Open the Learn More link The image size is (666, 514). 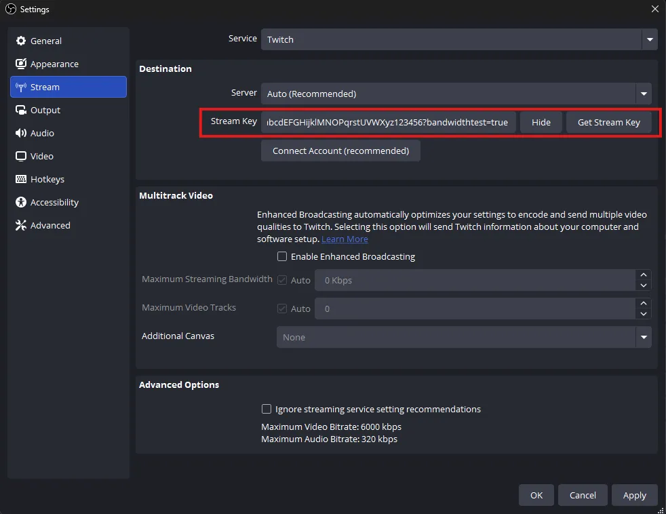point(345,239)
